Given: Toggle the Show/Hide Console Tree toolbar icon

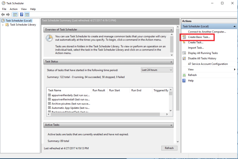Looking at the screenshot, I should click(x=15, y=15).
